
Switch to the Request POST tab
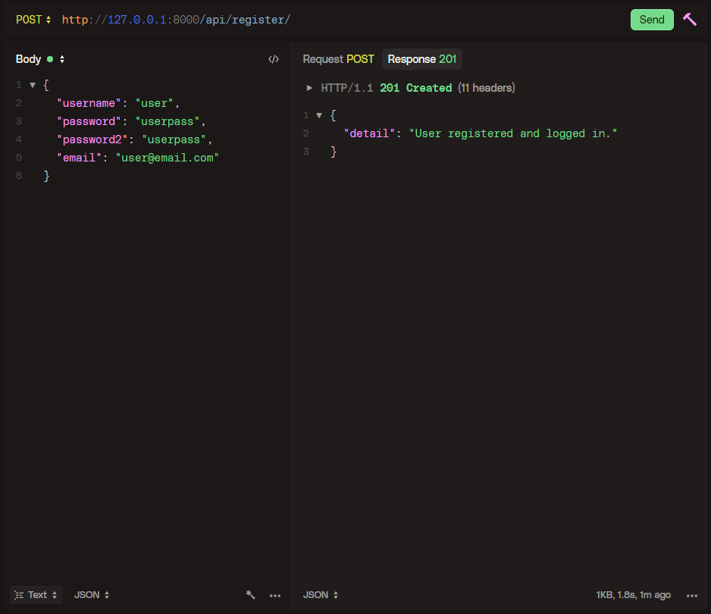coord(338,59)
